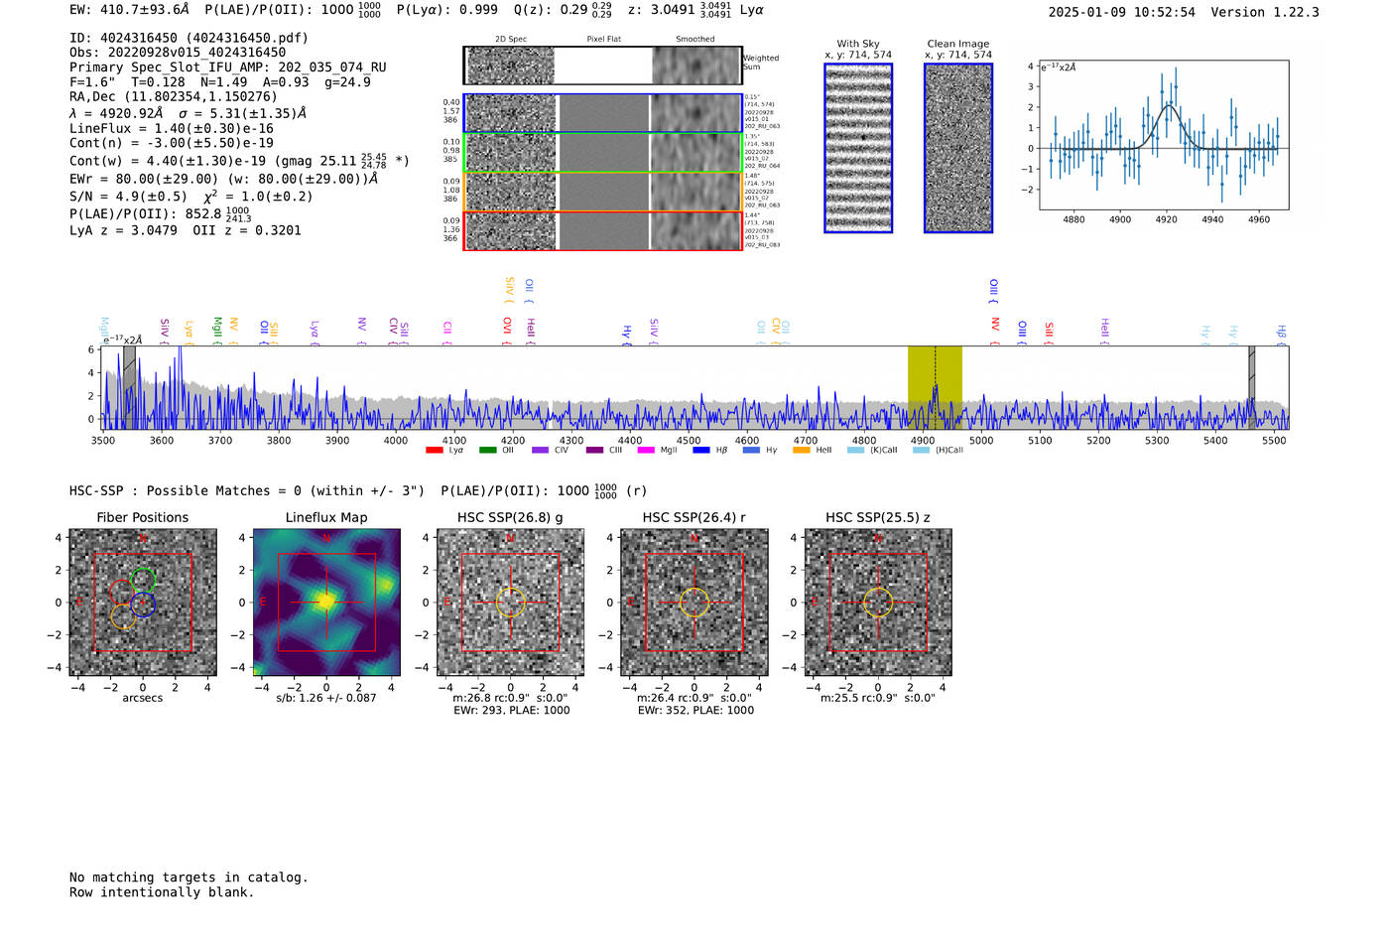Screen dimensions: 1389x946
Task: Select the green-bordered 2D spectrum fiber row
Action: [603, 153]
